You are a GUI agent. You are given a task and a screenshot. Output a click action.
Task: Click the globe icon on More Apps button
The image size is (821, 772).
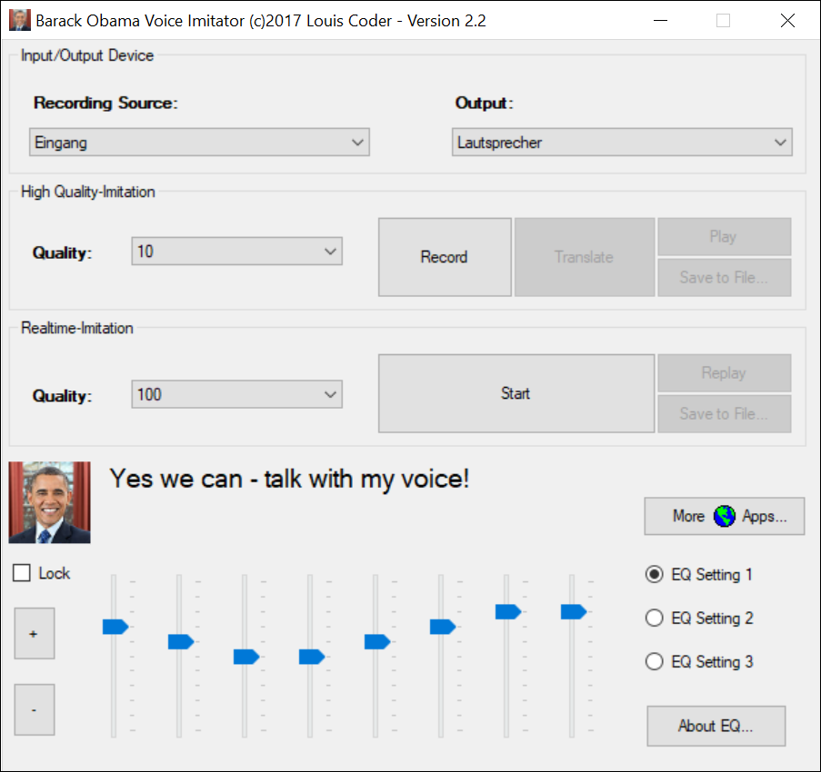[724, 517]
